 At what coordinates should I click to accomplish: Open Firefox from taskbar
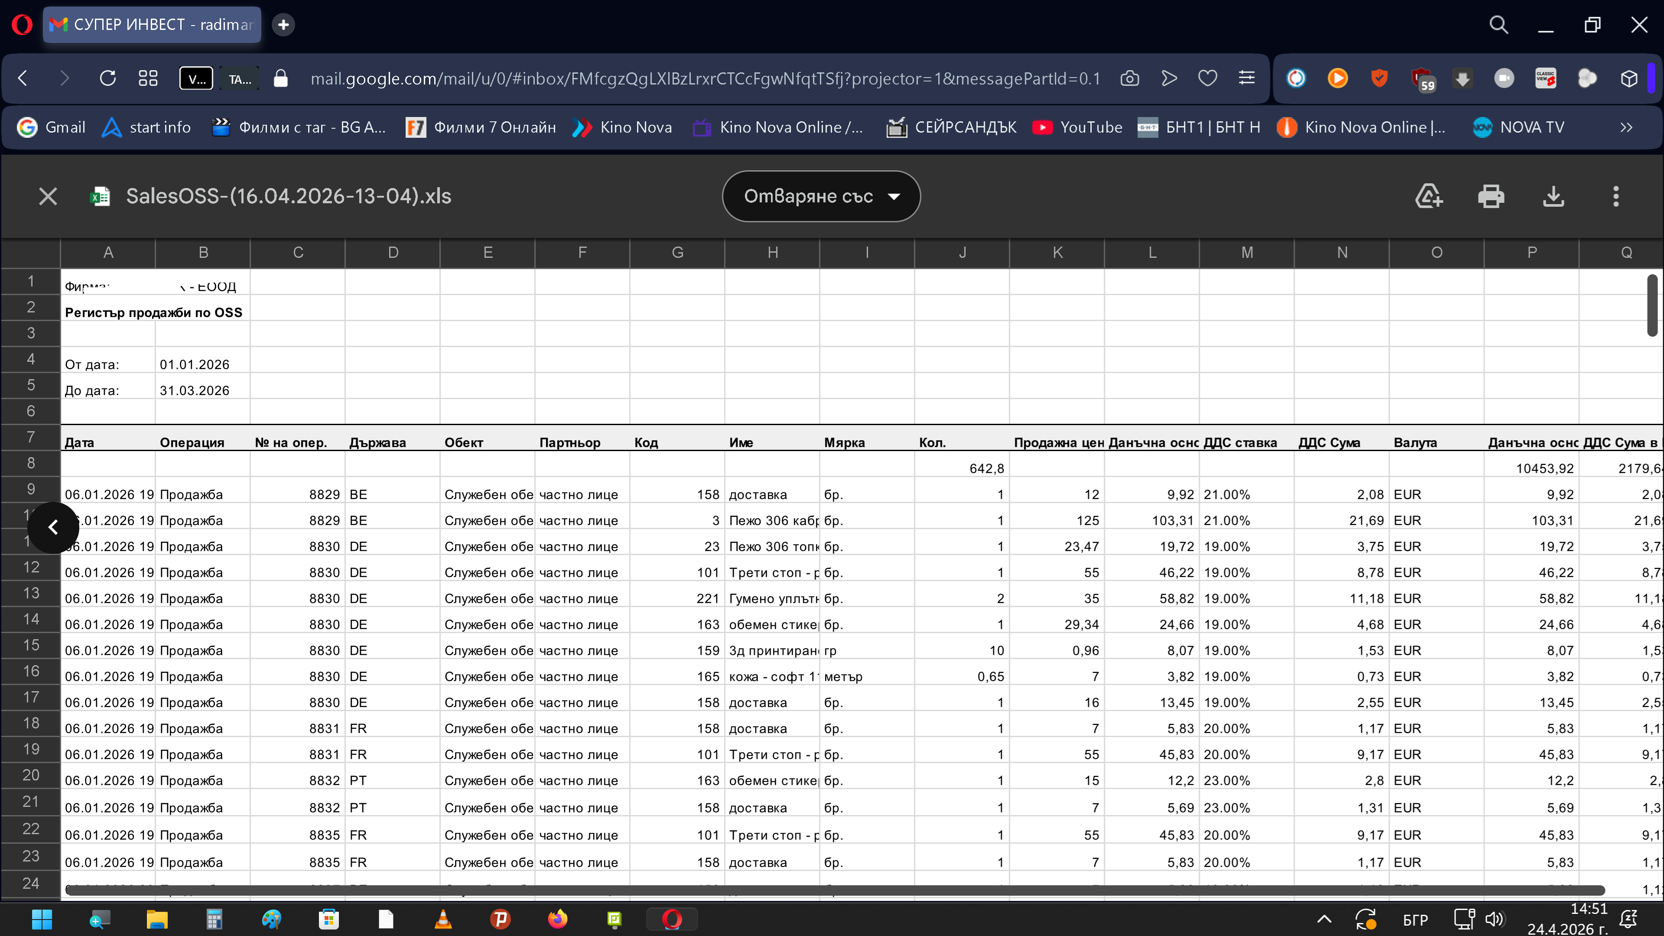coord(557,919)
